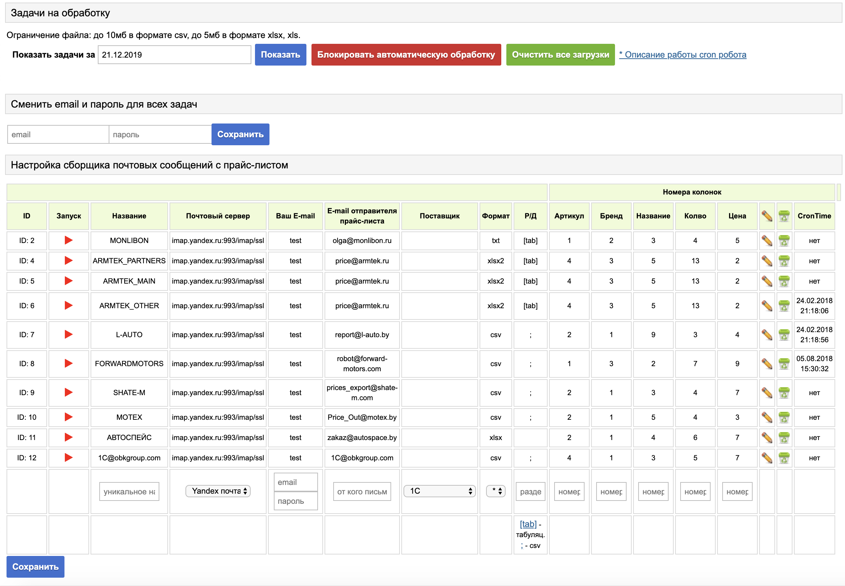Click Очистить все загрузки green button
Viewport: 845px width, 586px height.
560,55
